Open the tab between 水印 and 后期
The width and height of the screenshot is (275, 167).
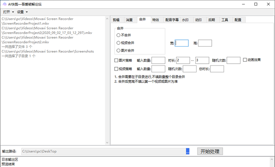(198, 20)
